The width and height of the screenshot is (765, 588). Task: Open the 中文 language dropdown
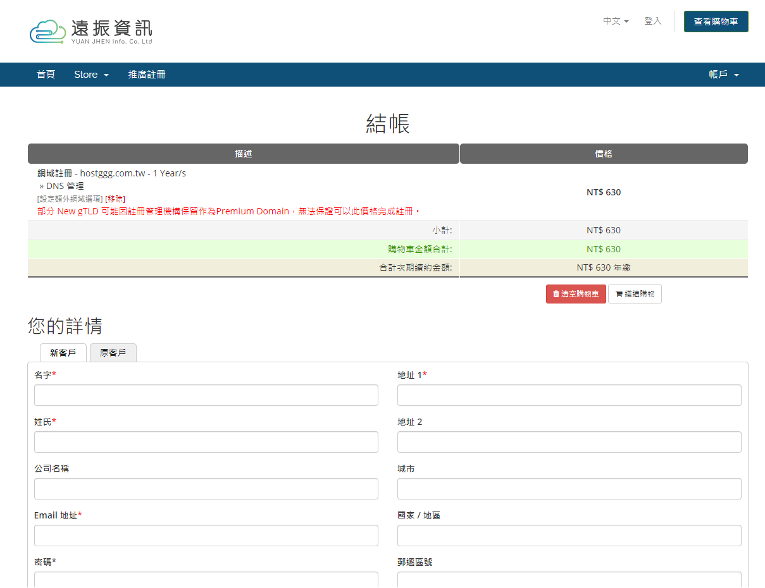click(616, 21)
